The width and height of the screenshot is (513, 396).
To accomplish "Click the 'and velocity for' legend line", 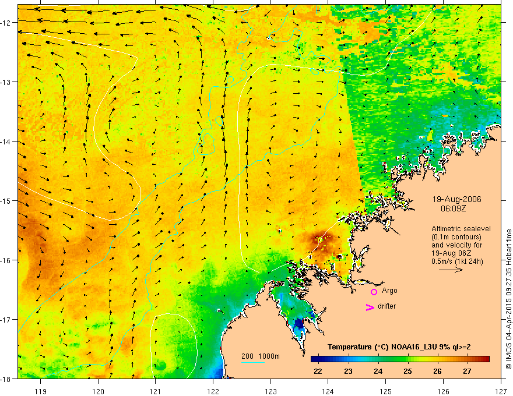I will [456, 245].
